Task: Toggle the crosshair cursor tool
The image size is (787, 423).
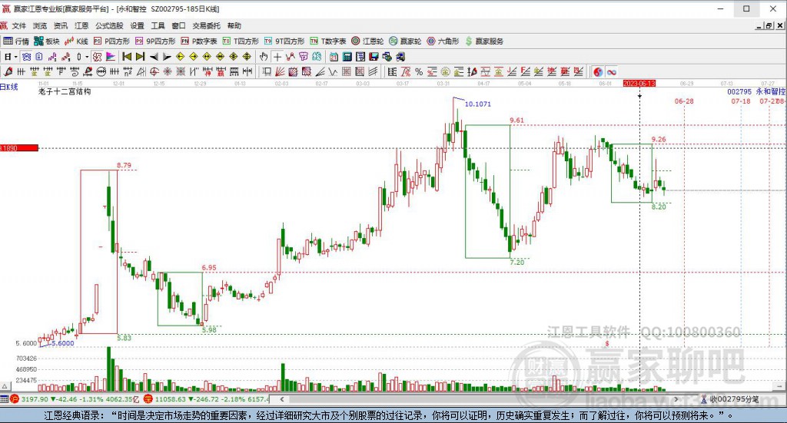Action: (x=277, y=57)
